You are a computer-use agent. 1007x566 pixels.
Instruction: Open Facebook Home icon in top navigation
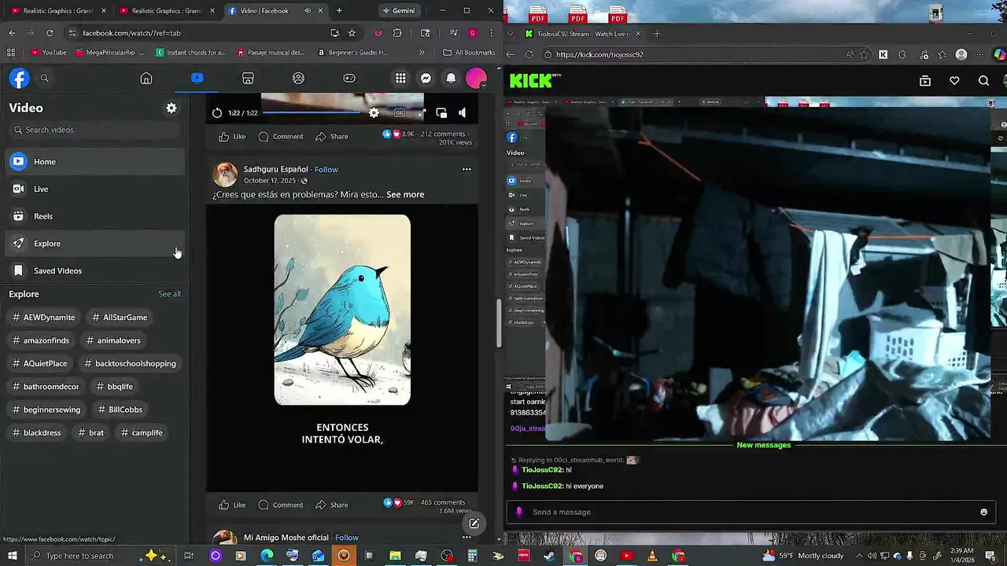tap(146, 78)
